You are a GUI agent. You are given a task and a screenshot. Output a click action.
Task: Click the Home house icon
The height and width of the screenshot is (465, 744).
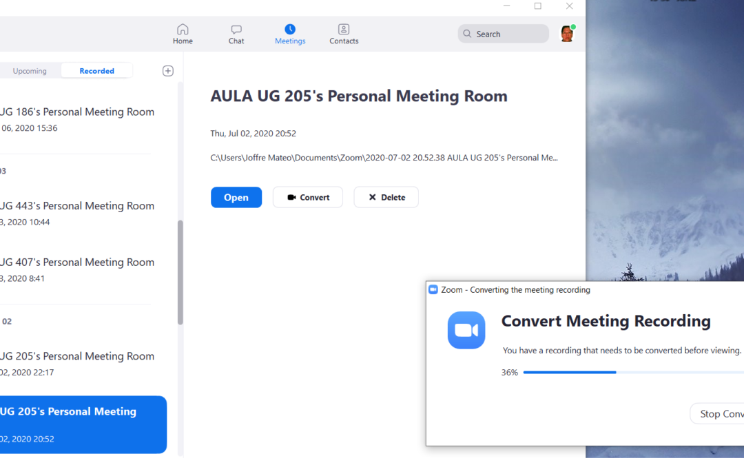pos(183,30)
